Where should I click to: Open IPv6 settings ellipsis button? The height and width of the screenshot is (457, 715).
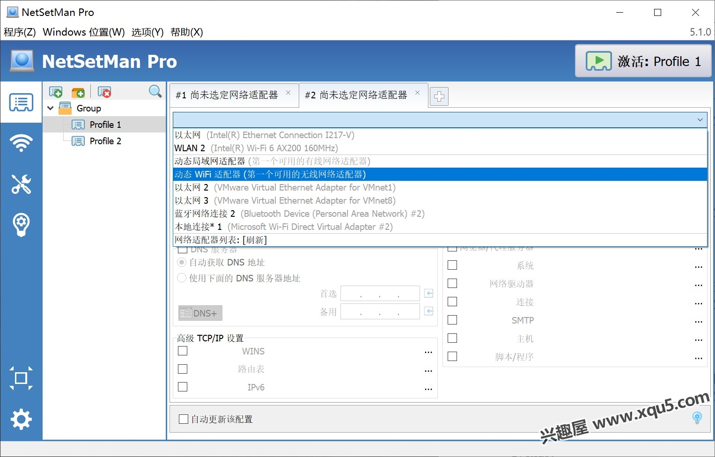pyautogui.click(x=428, y=388)
